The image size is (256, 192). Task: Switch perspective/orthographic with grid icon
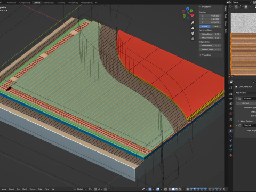pos(193,38)
